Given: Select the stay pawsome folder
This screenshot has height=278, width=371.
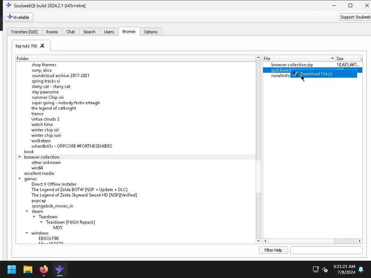Looking at the screenshot, I should [x=45, y=92].
